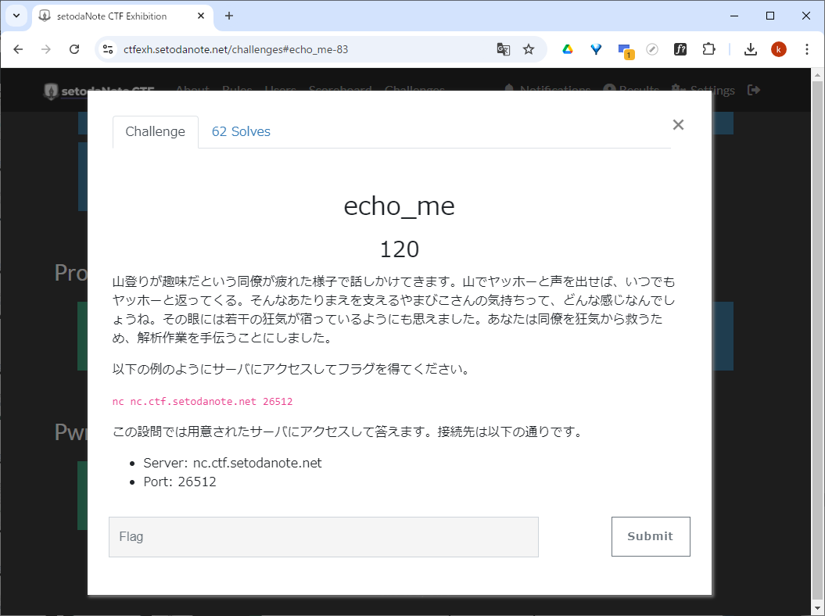825x616 pixels.
Task: Close the setodaNote CTF Exhibition tab
Action: 200,16
